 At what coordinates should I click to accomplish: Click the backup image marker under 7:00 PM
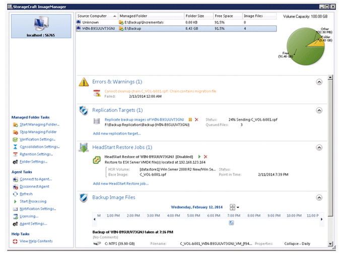pyautogui.click(x=231, y=223)
